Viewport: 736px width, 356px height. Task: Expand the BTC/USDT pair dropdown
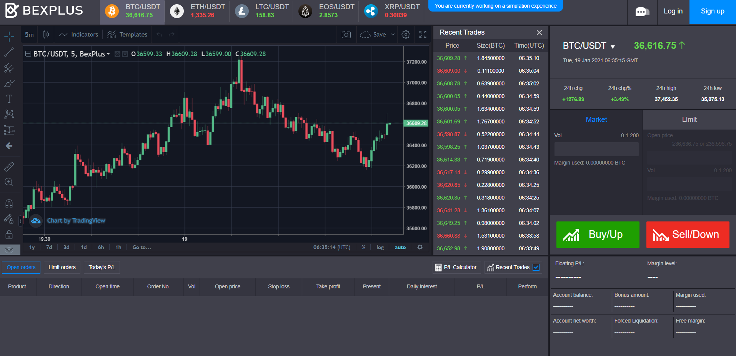click(613, 47)
